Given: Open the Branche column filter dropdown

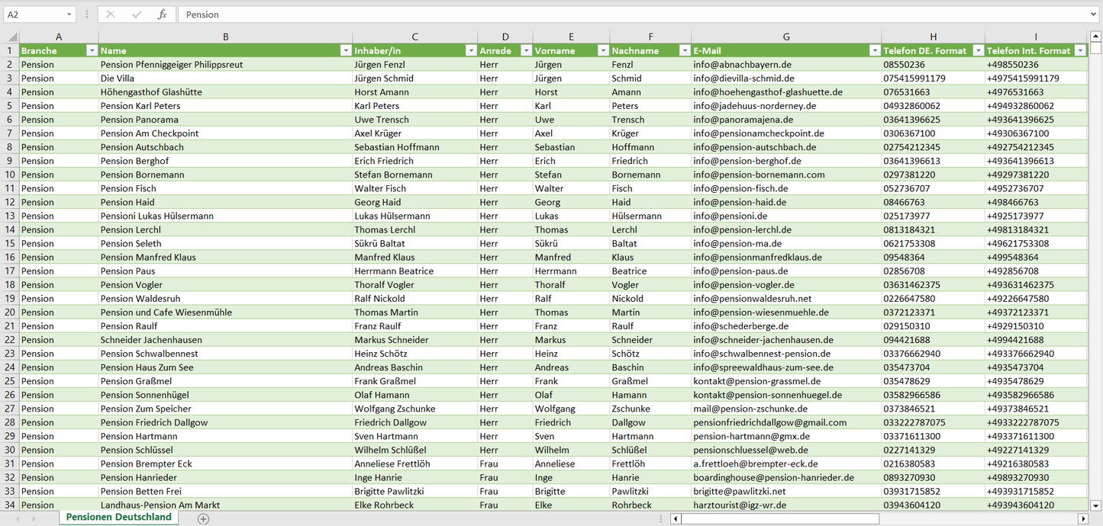Looking at the screenshot, I should point(92,50).
